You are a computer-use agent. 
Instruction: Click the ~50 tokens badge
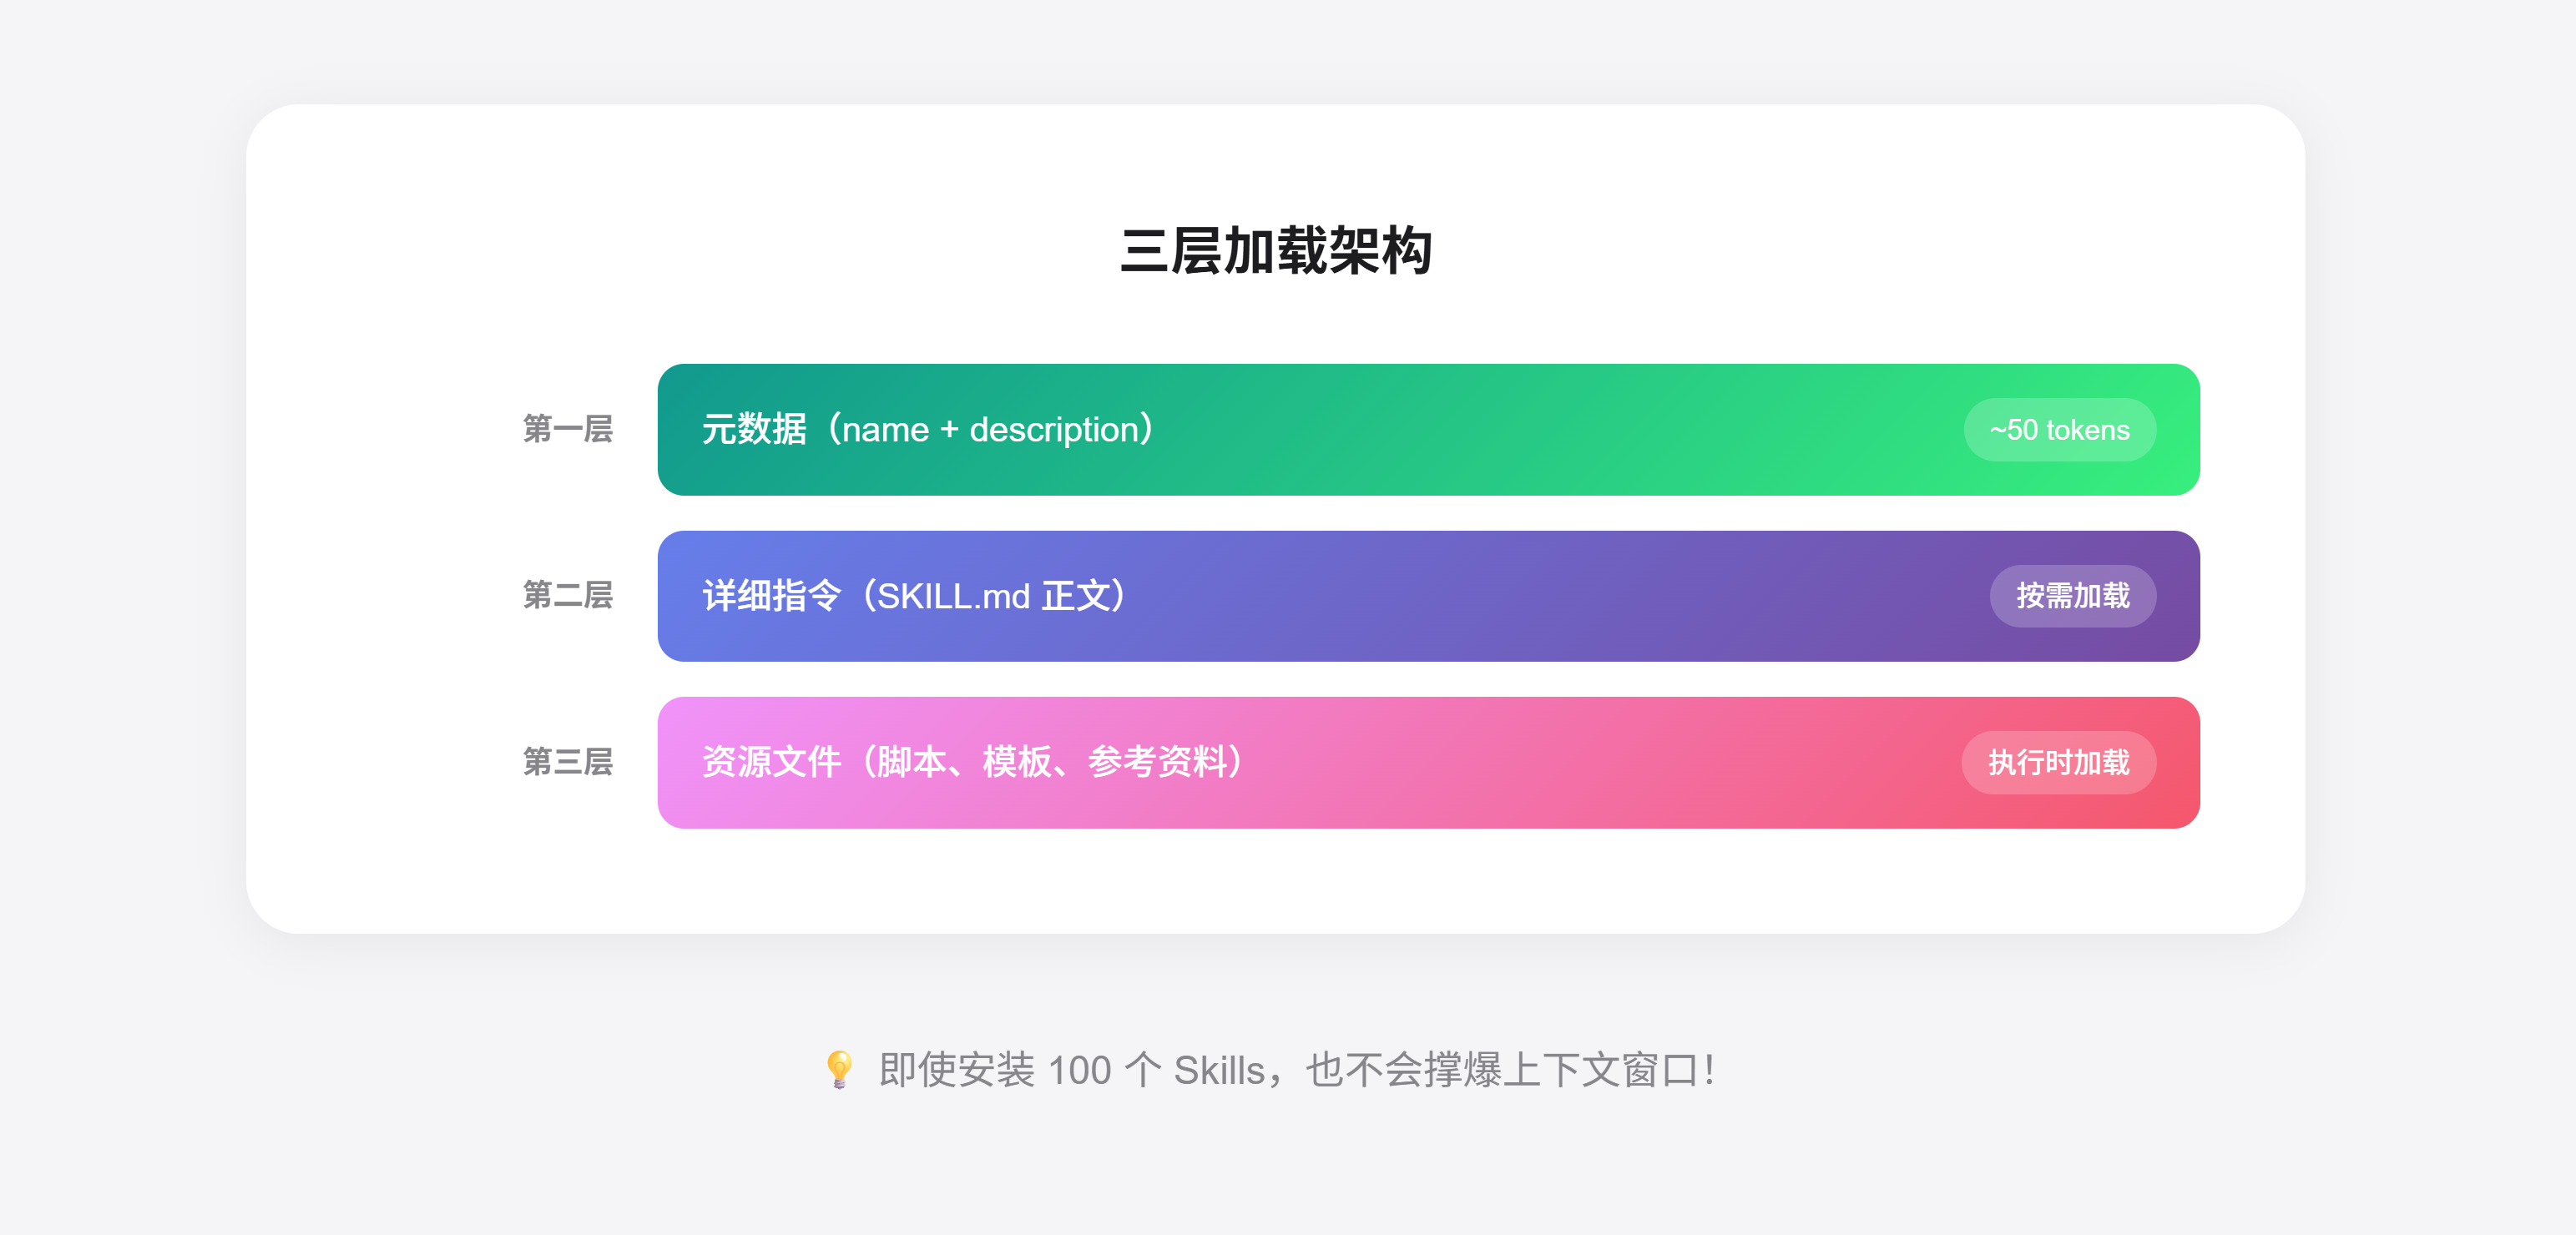(2059, 430)
